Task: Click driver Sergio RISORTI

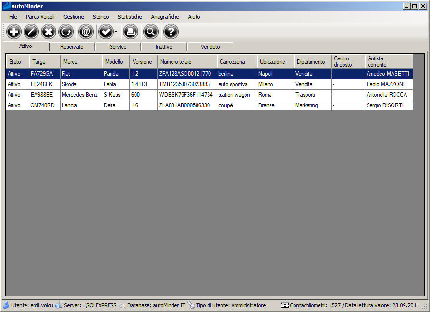Action: click(x=389, y=105)
